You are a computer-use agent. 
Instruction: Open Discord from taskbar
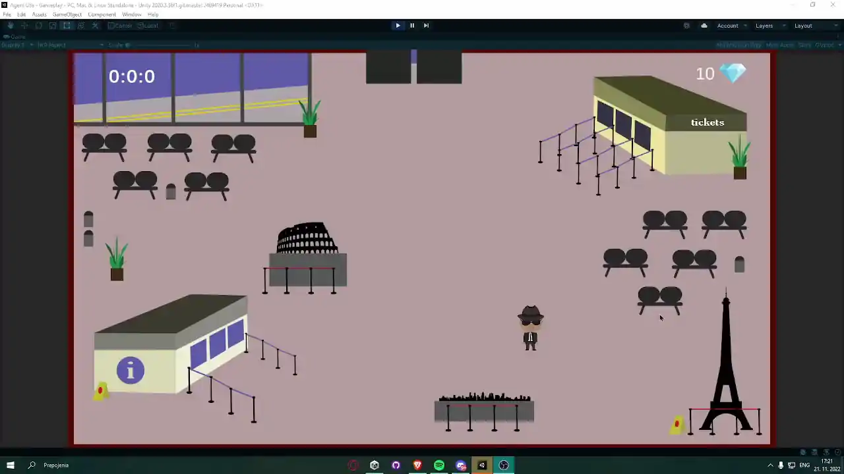[461, 465]
